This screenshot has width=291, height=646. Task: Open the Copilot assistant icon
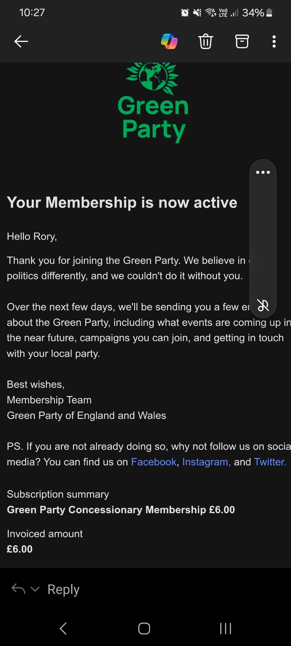coord(169,41)
